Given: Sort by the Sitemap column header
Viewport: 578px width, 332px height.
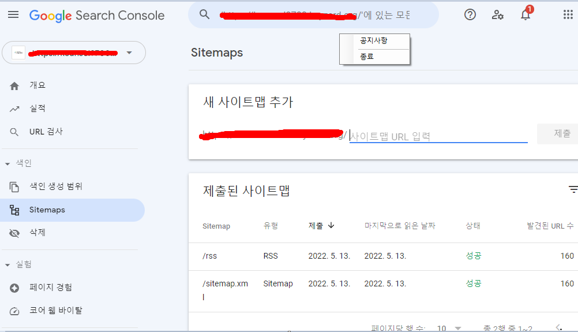Looking at the screenshot, I should [216, 226].
